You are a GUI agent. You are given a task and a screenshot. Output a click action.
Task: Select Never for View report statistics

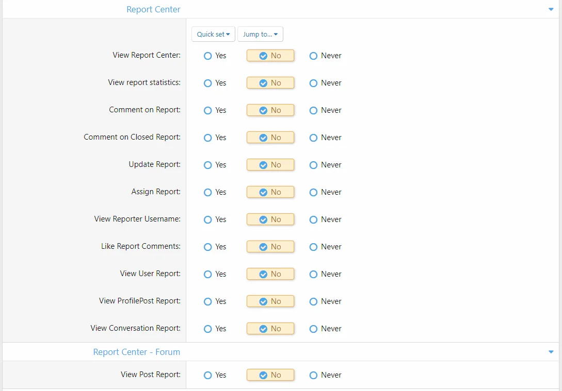pyautogui.click(x=313, y=83)
